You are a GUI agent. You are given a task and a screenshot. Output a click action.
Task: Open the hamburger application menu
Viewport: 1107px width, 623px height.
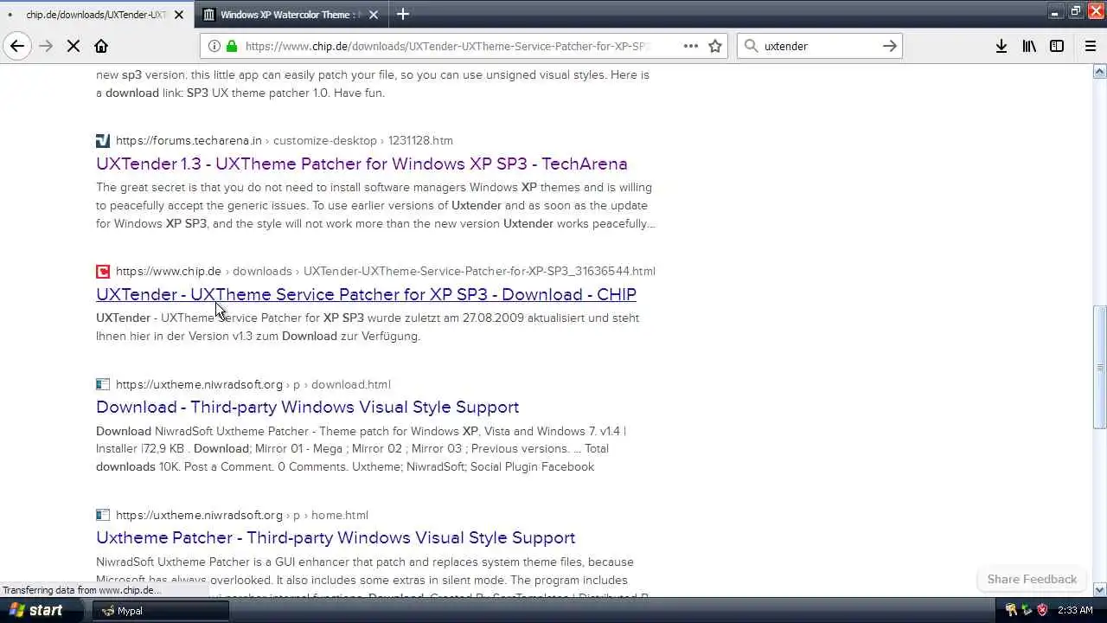(x=1091, y=46)
